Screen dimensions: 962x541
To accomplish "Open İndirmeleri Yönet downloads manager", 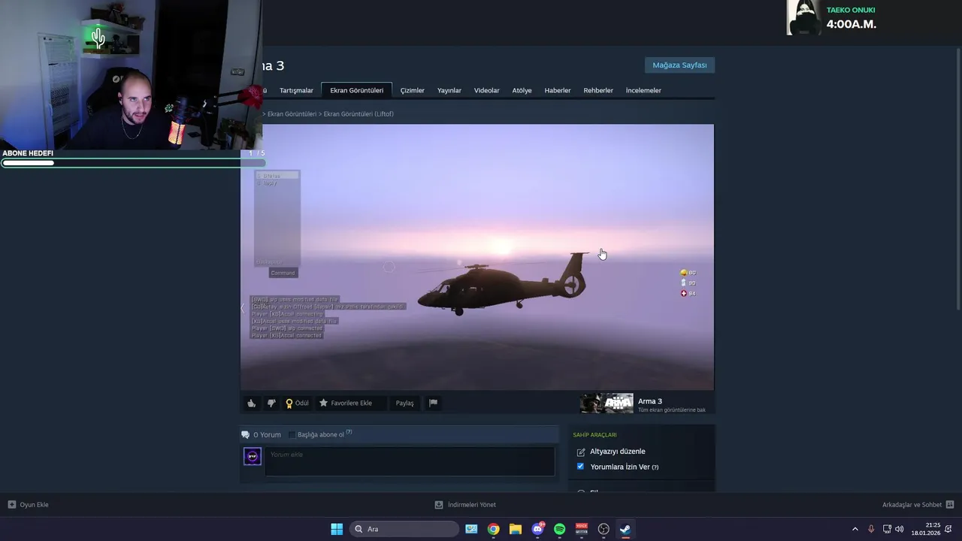I will (465, 505).
